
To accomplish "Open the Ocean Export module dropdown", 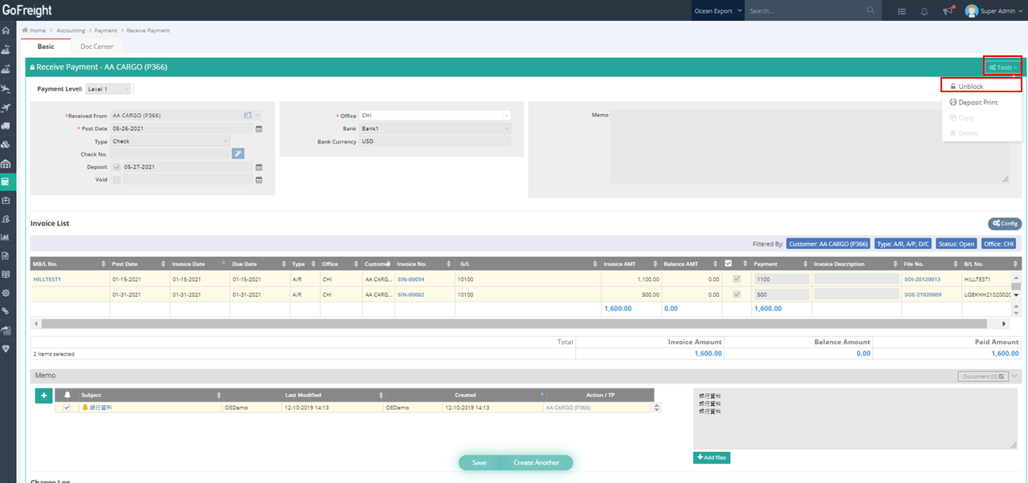I will pyautogui.click(x=718, y=11).
